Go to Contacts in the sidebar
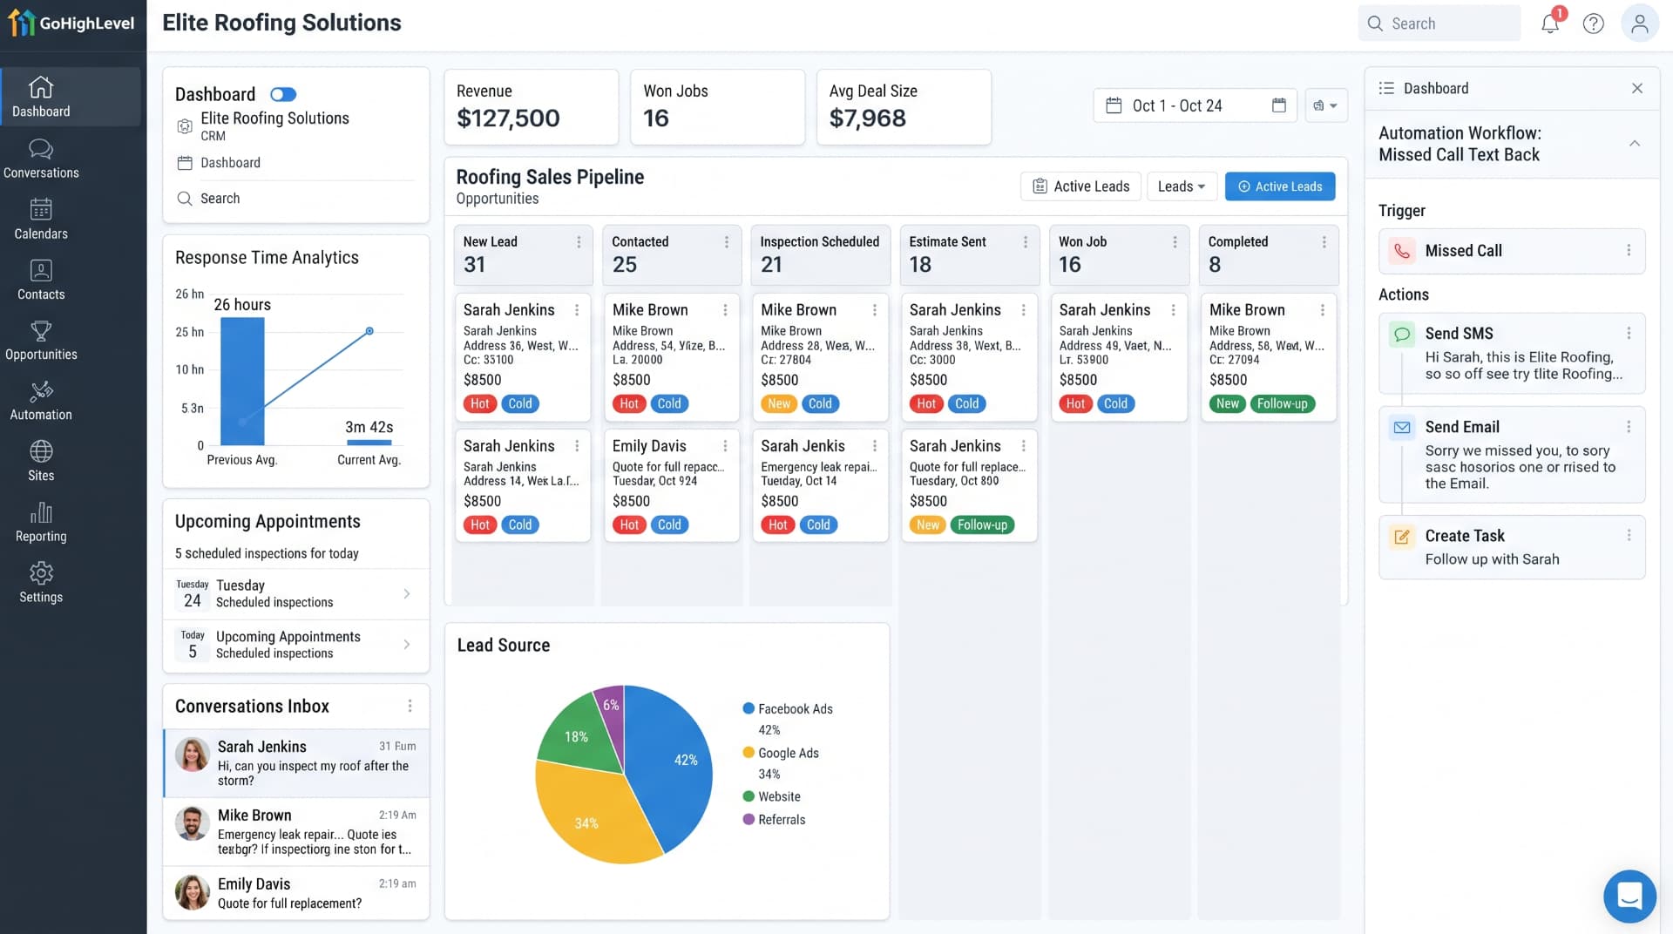The image size is (1673, 934). (41, 270)
